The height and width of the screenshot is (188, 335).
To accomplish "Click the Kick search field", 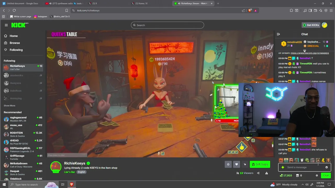I will [x=167, y=25].
